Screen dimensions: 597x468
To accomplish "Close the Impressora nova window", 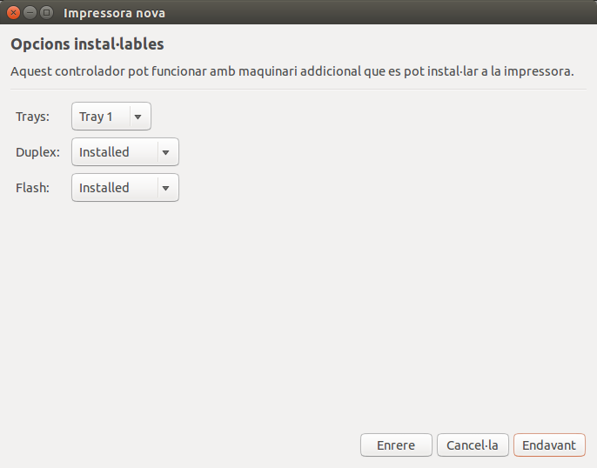I will click(14, 13).
